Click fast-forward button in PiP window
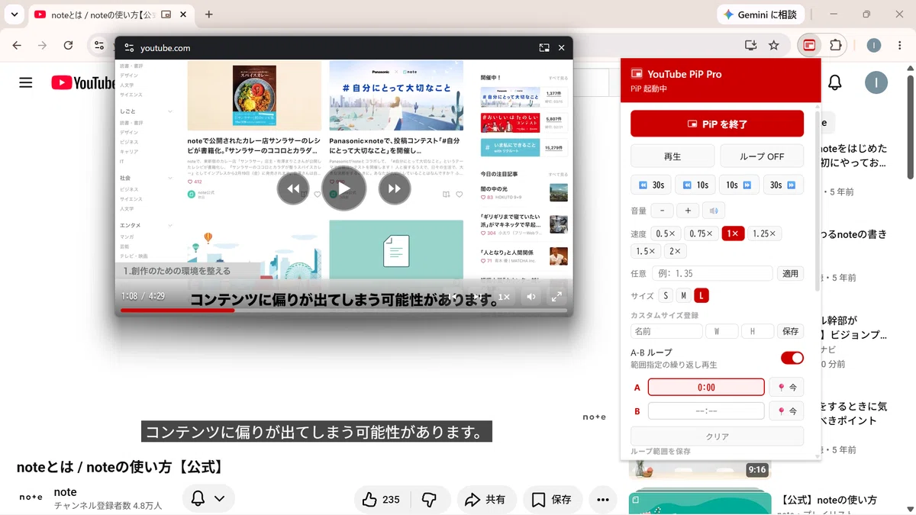This screenshot has width=916, height=515. click(x=395, y=188)
